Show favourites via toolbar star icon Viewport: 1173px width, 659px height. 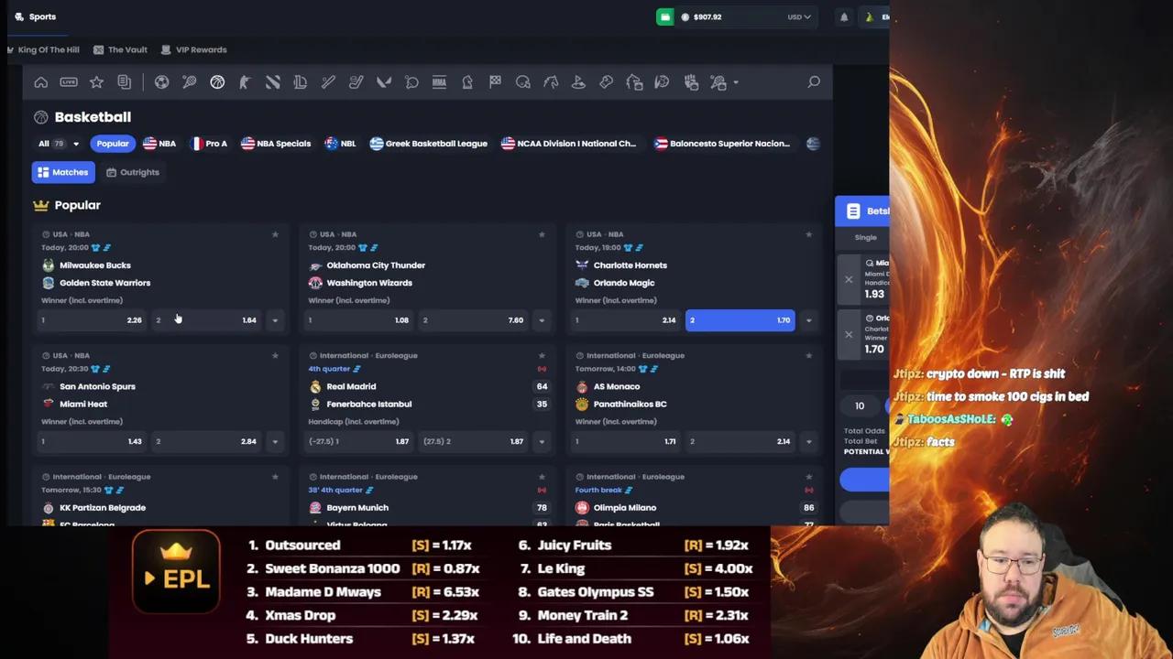point(96,82)
